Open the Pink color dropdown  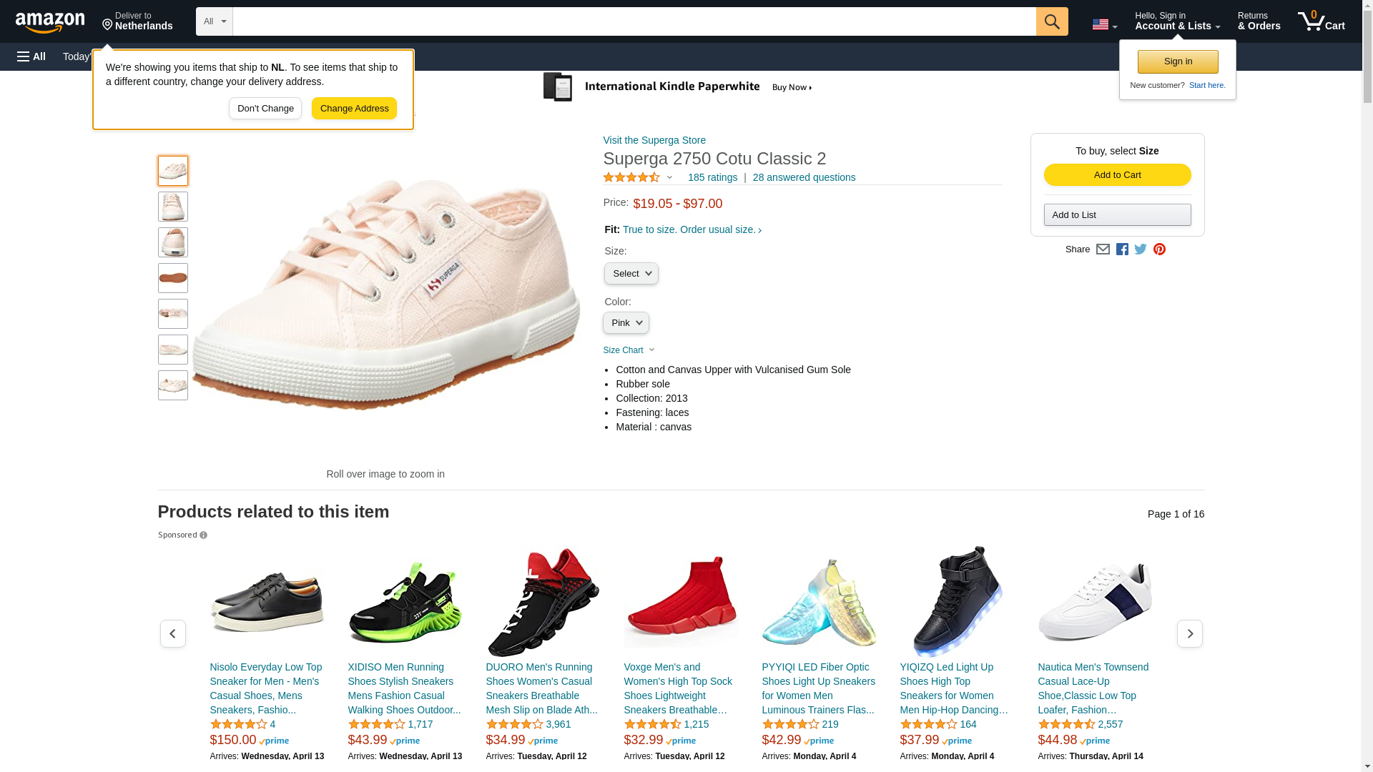626,323
